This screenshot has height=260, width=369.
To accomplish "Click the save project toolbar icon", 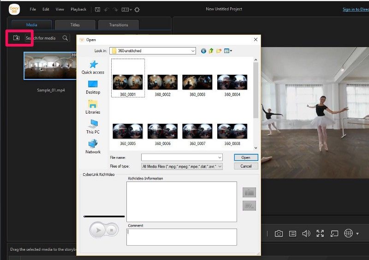I will [x=97, y=9].
